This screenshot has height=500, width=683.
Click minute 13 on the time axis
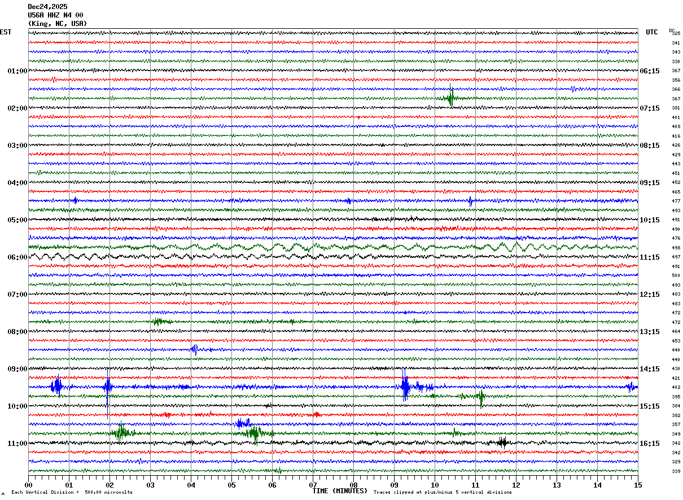click(x=557, y=485)
